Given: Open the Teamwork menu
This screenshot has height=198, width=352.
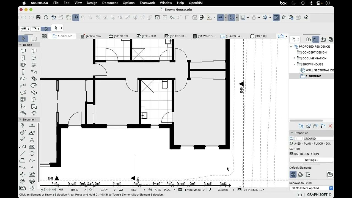Looking at the screenshot, I should (147, 3).
